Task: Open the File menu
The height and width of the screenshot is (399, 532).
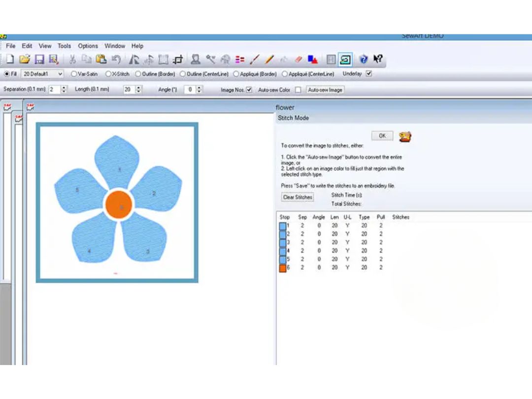Action: tap(10, 46)
